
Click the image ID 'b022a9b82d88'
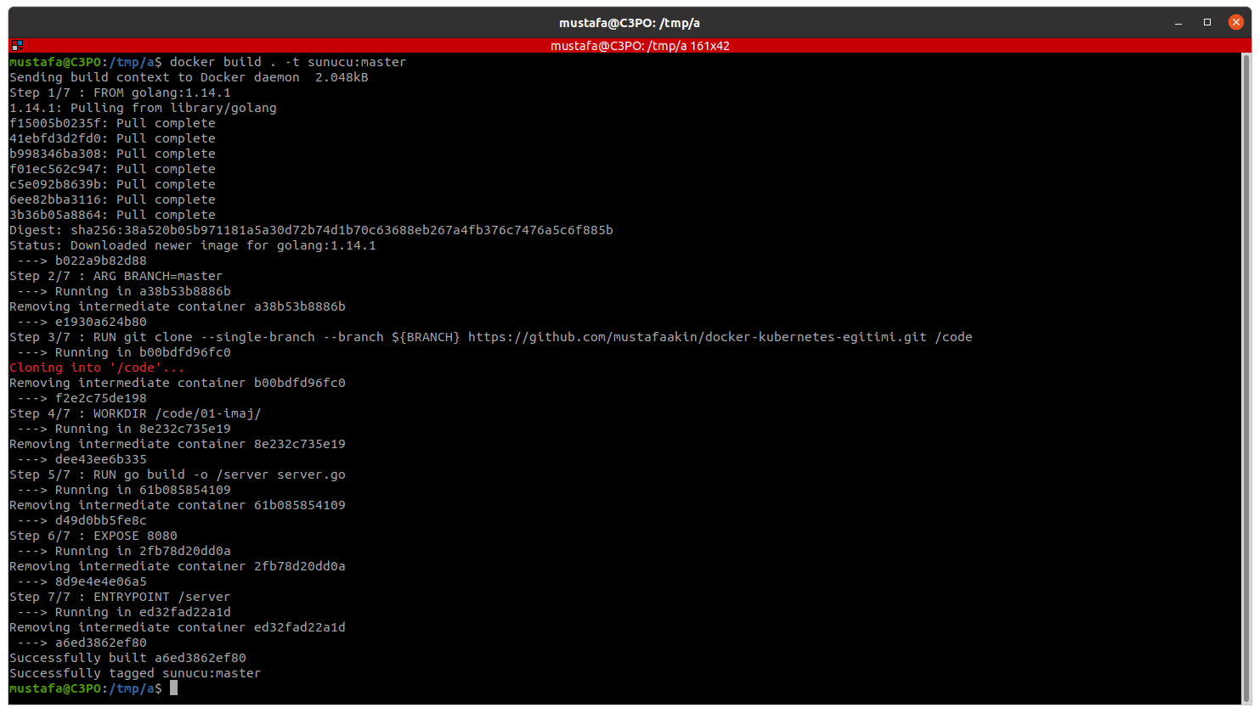point(101,261)
